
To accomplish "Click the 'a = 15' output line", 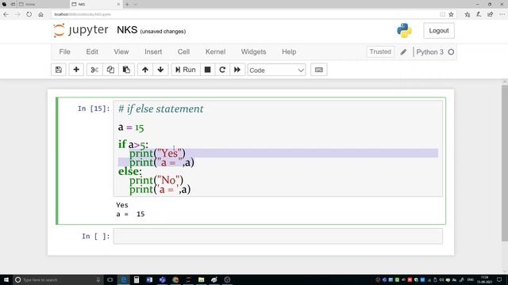I will click(x=130, y=214).
